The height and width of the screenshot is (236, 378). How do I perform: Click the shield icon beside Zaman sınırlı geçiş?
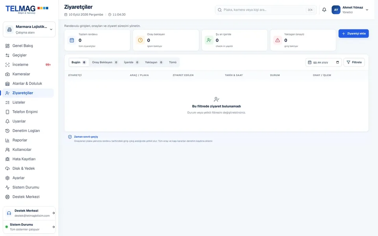[x=70, y=137]
